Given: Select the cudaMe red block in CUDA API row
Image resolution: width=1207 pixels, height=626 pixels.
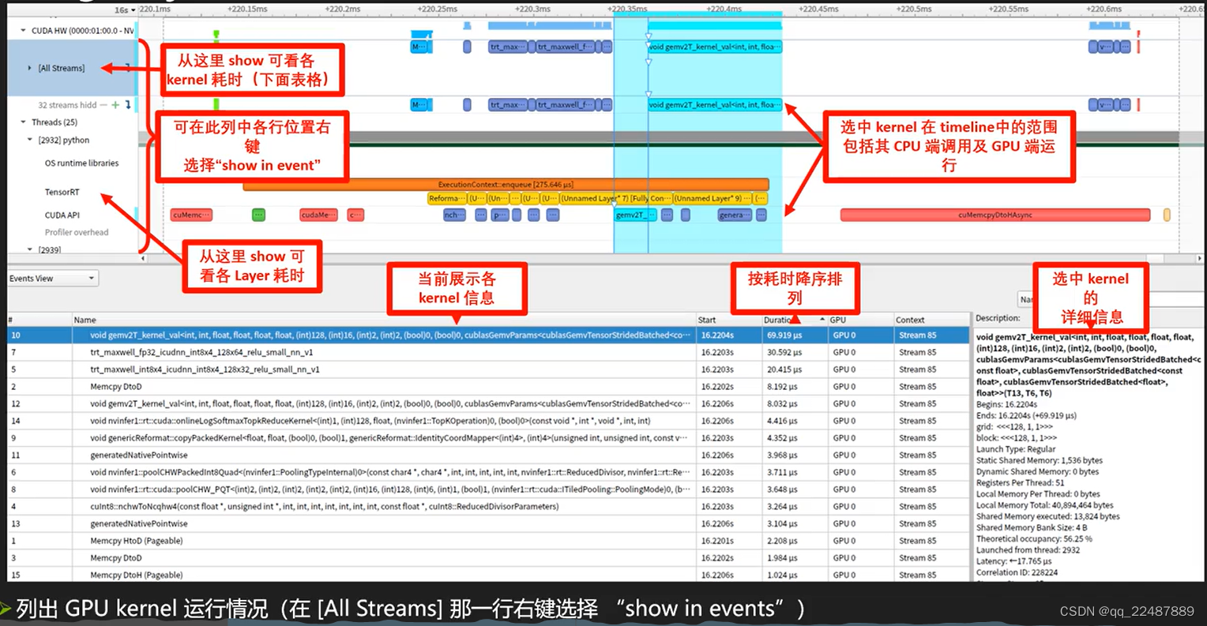Looking at the screenshot, I should [x=318, y=215].
